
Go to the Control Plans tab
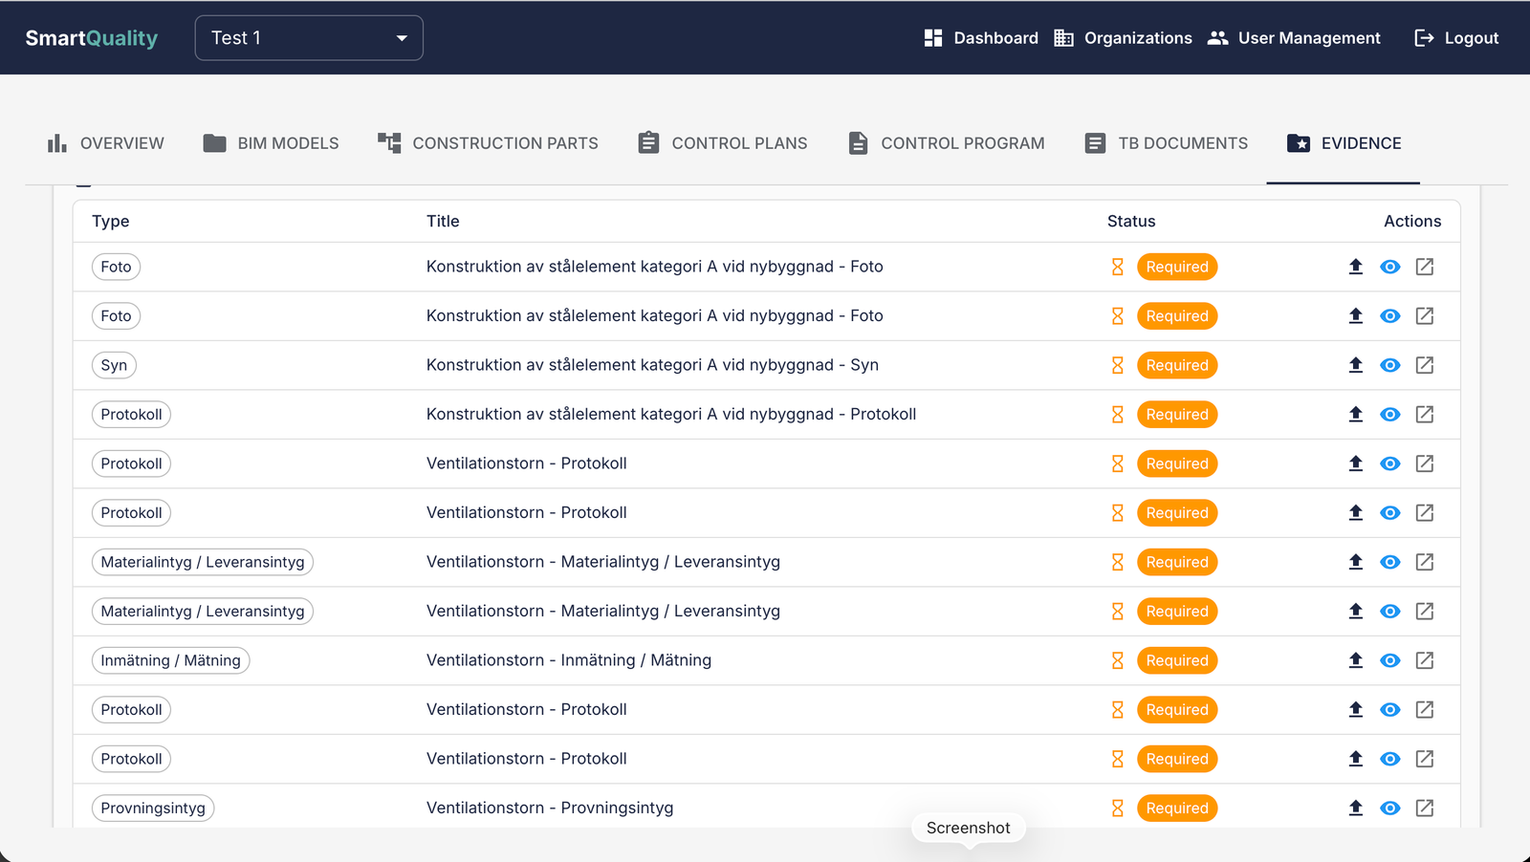click(723, 143)
